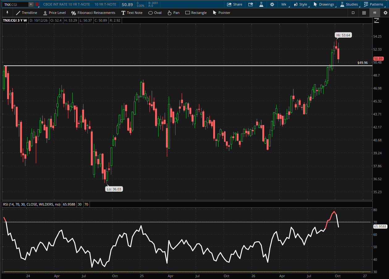The width and height of the screenshot is (389, 279).
Task: Click the Lo: 36.03 price bubble
Action: point(114,189)
